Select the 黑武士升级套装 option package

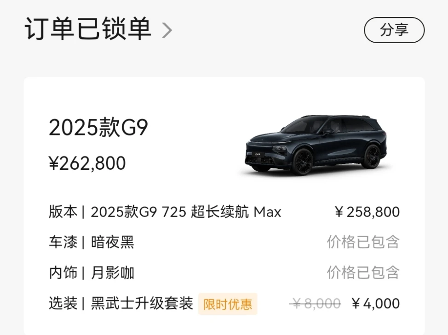point(142,303)
